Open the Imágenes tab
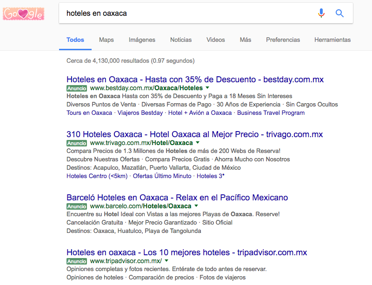This screenshot has height=285, width=372. click(142, 40)
